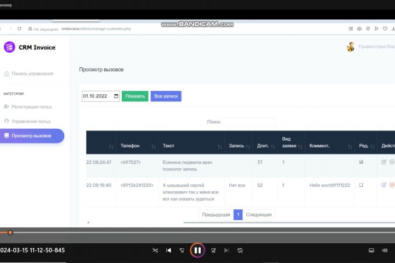Select the Просмотр вызовов sidebar item
395x263 pixels.
pos(32,136)
